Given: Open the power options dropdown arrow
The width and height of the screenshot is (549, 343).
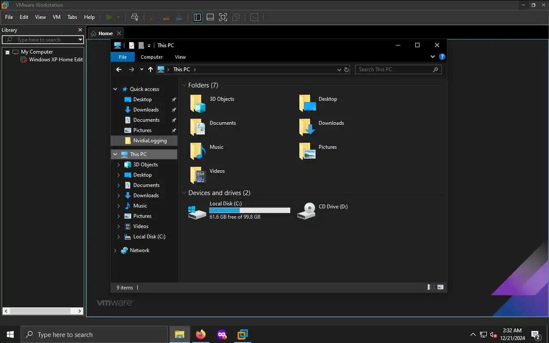Looking at the screenshot, I should (118, 17).
